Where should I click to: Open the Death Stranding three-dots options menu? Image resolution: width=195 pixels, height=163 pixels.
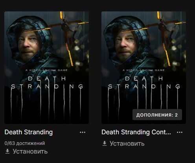[83, 132]
